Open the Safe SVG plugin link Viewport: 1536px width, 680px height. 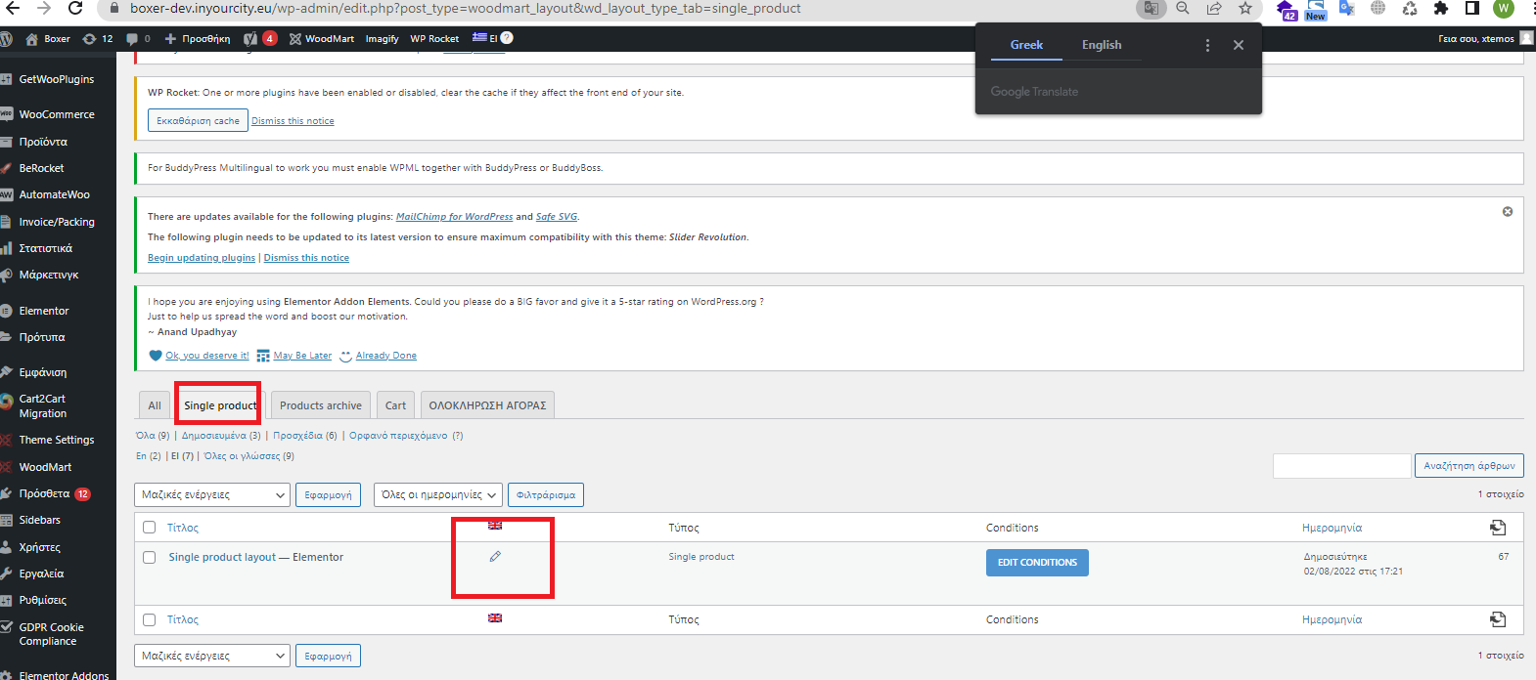pos(557,217)
